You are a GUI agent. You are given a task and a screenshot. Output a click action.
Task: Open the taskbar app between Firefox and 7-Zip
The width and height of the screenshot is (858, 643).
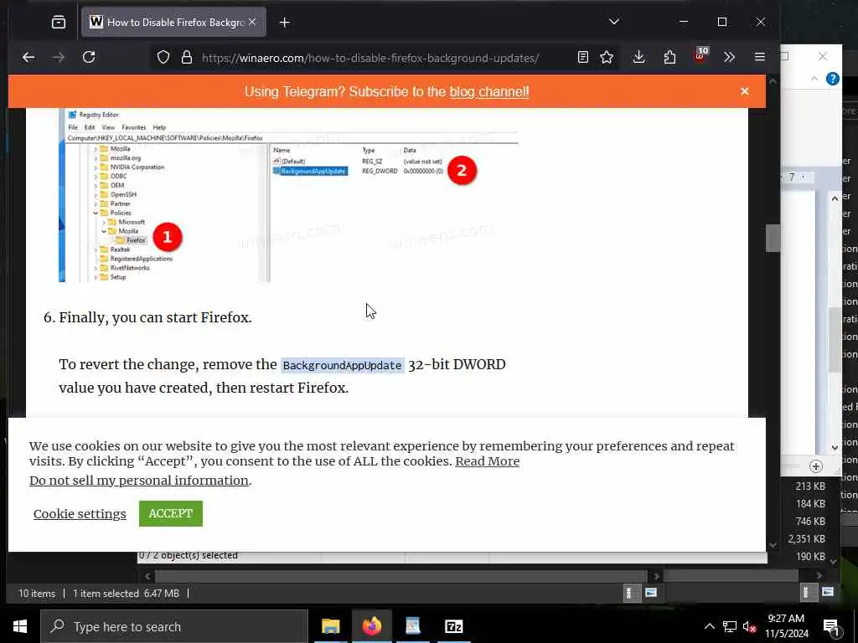point(412,626)
